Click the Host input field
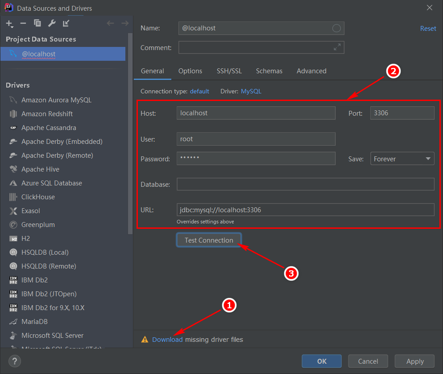The height and width of the screenshot is (374, 443). [256, 113]
